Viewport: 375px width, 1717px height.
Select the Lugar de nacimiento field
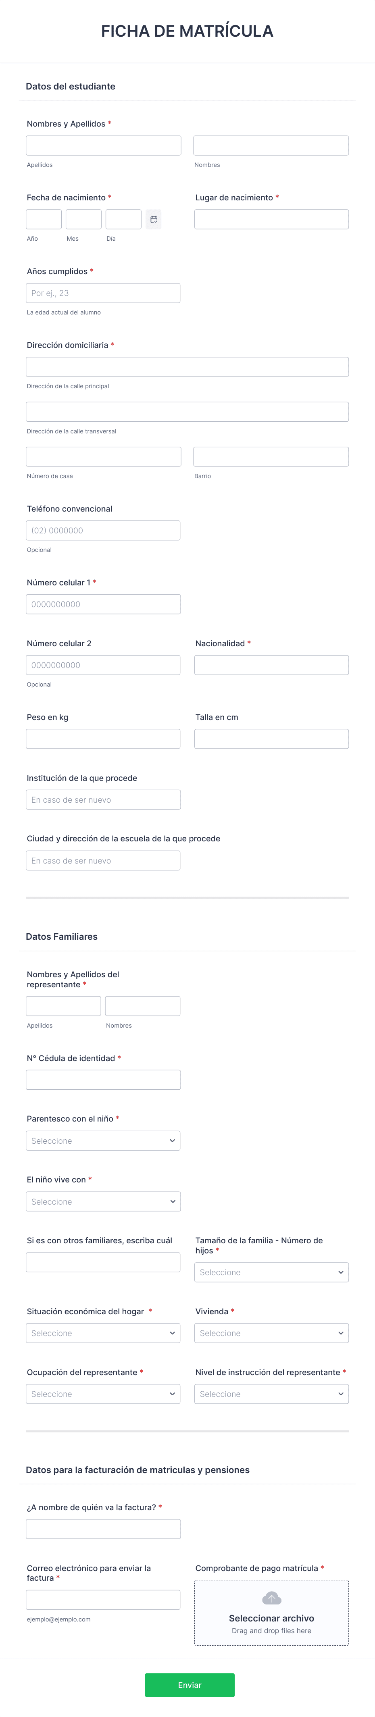(272, 219)
